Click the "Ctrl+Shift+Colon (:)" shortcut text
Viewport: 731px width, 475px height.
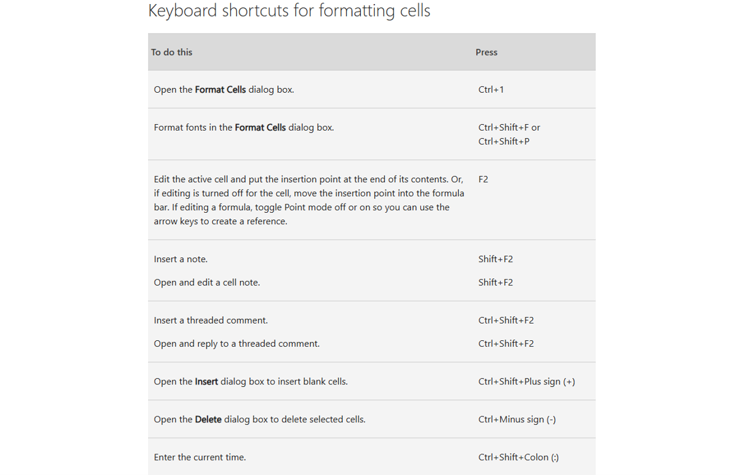coord(518,458)
